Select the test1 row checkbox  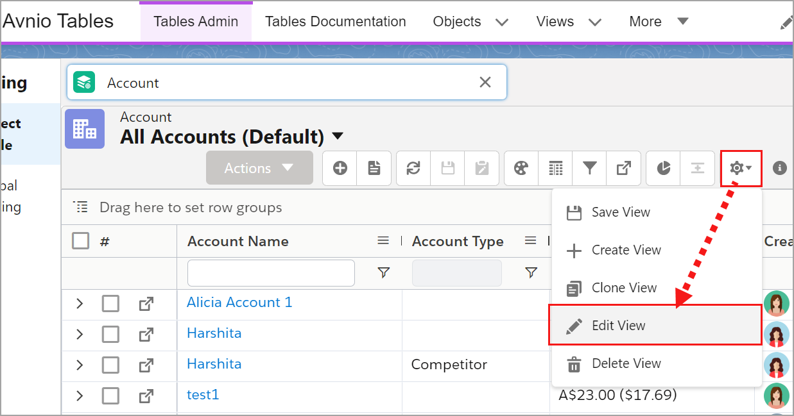tap(110, 395)
